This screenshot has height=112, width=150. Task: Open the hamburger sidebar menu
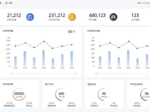pos(1,3)
